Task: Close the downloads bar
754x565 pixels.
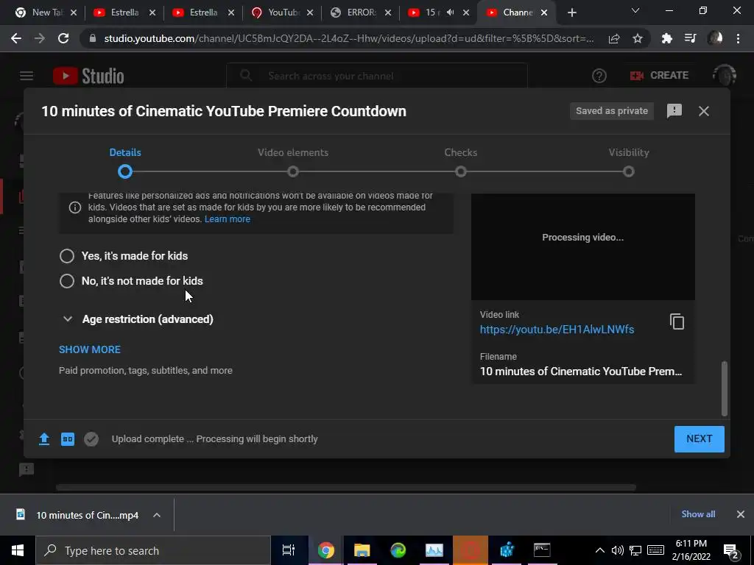Action: coord(741,514)
